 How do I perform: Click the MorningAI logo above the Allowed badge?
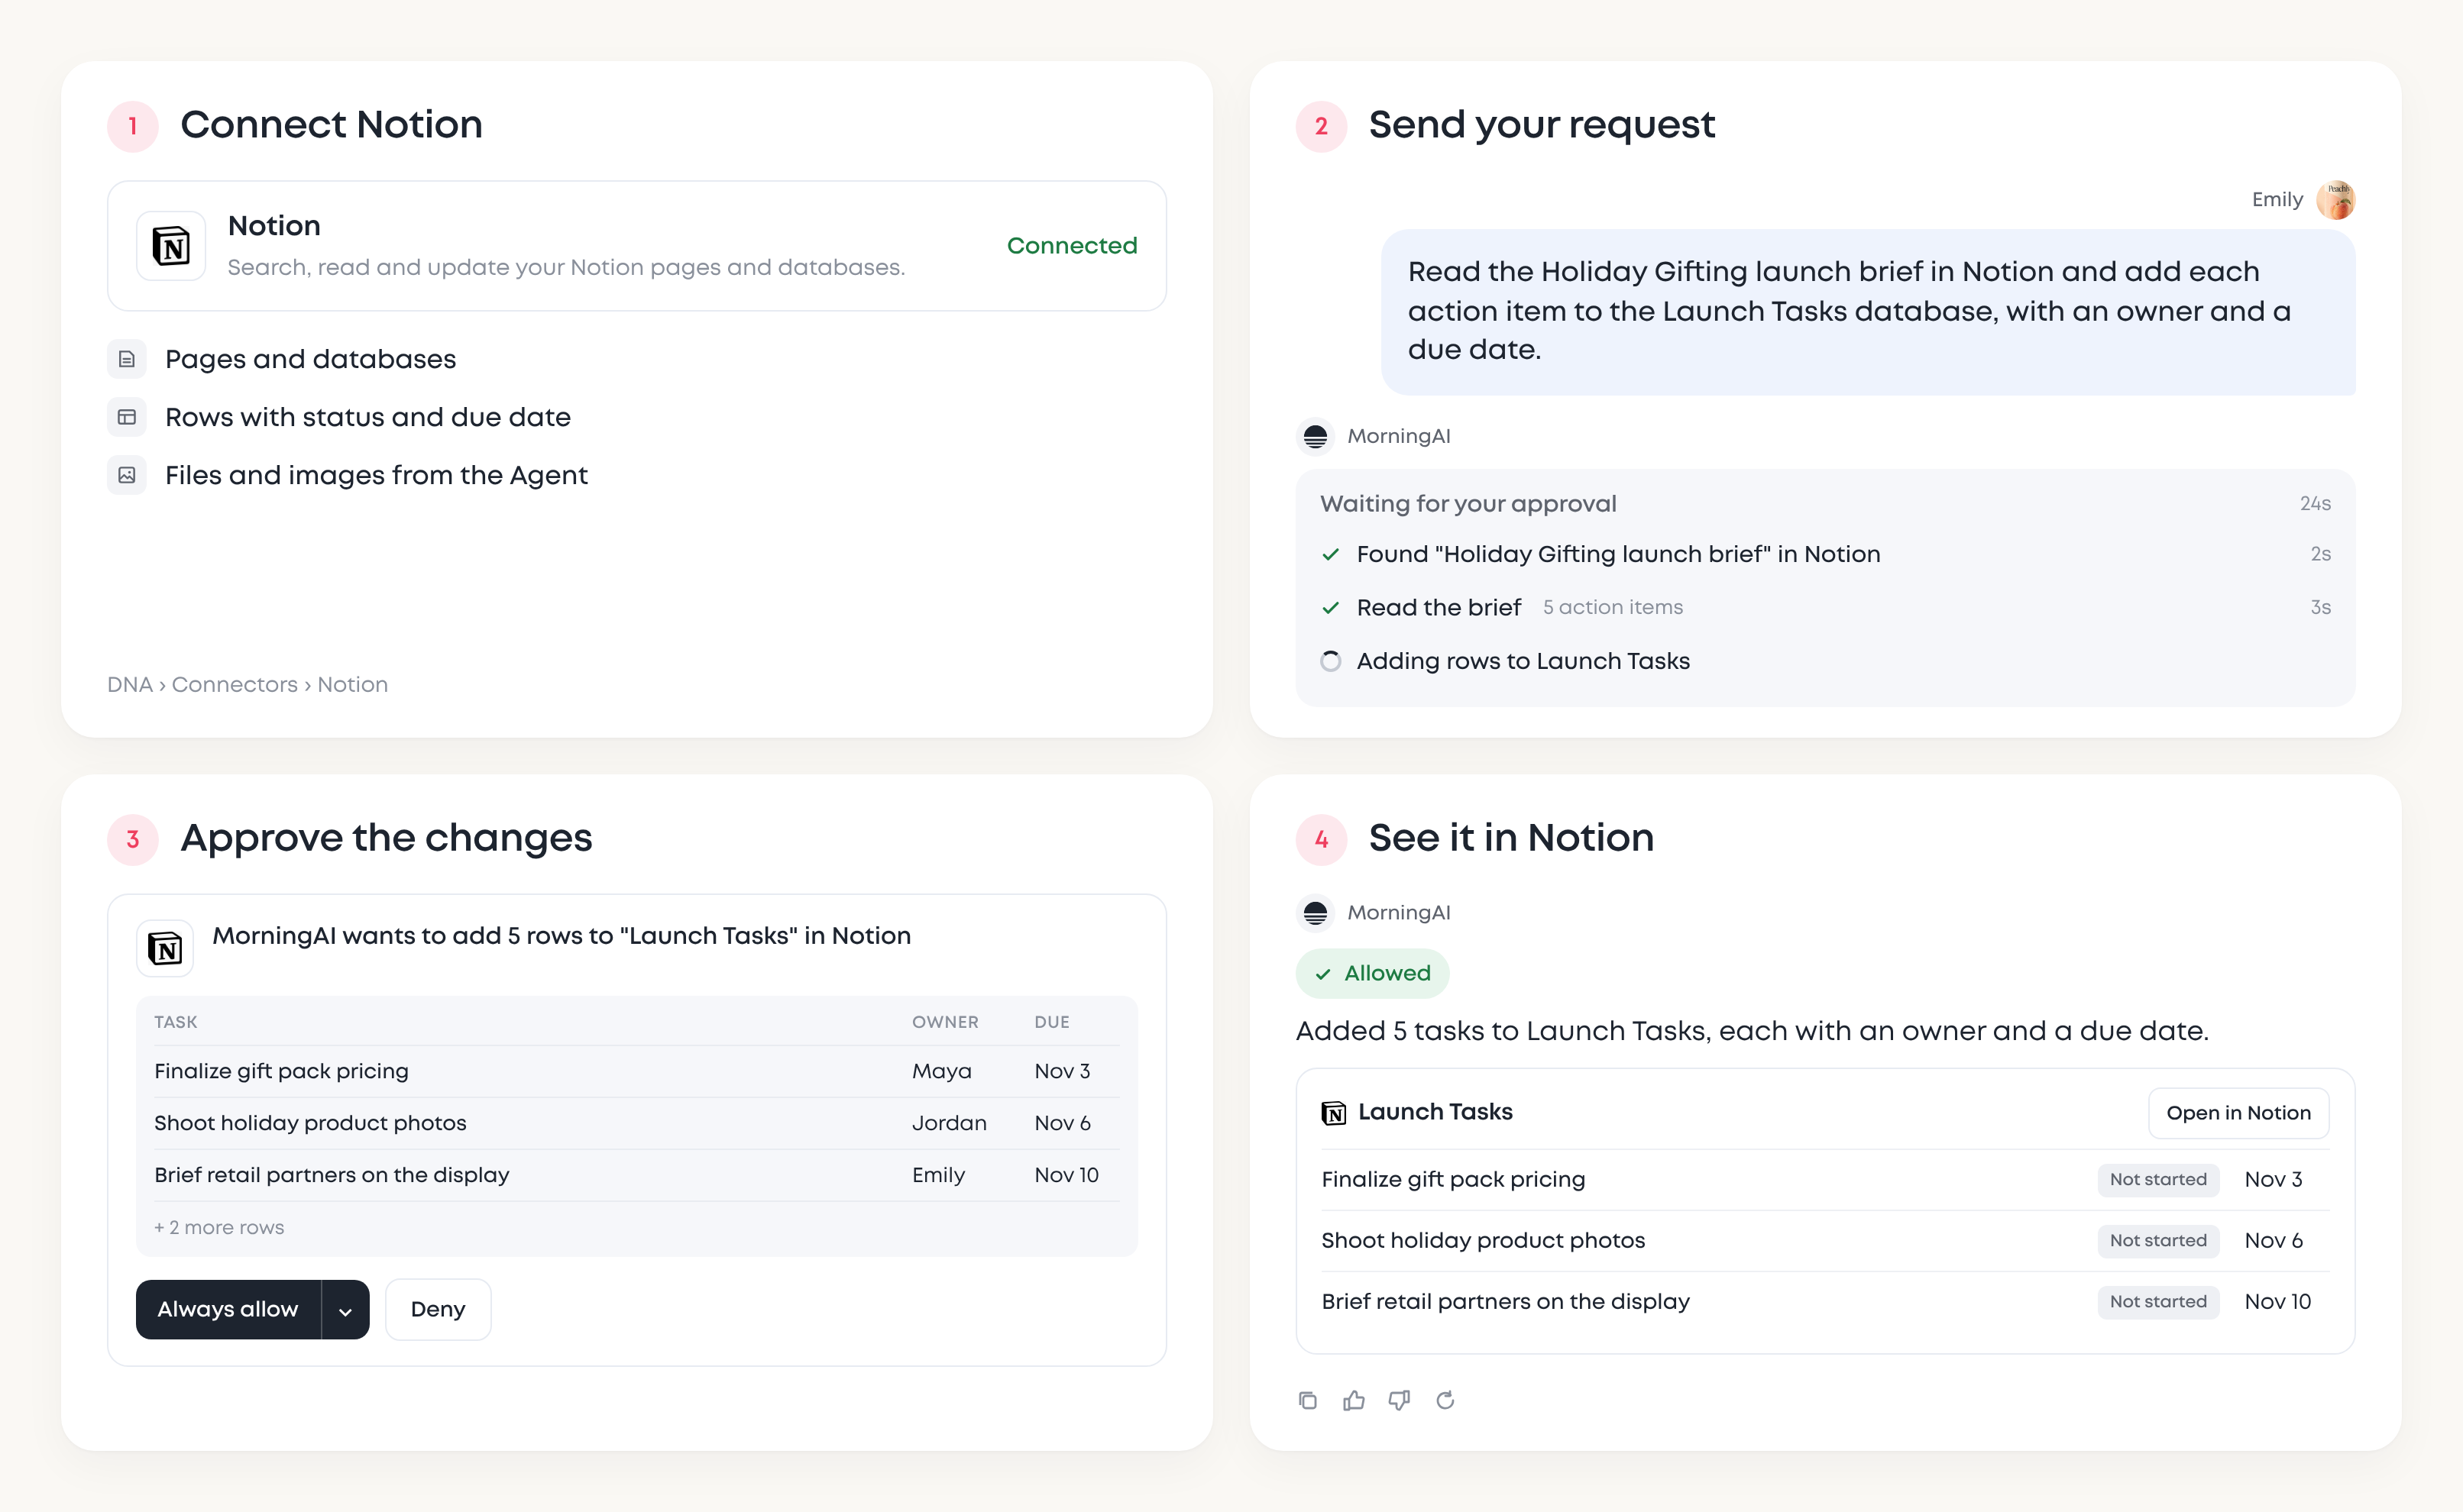click(x=1316, y=913)
